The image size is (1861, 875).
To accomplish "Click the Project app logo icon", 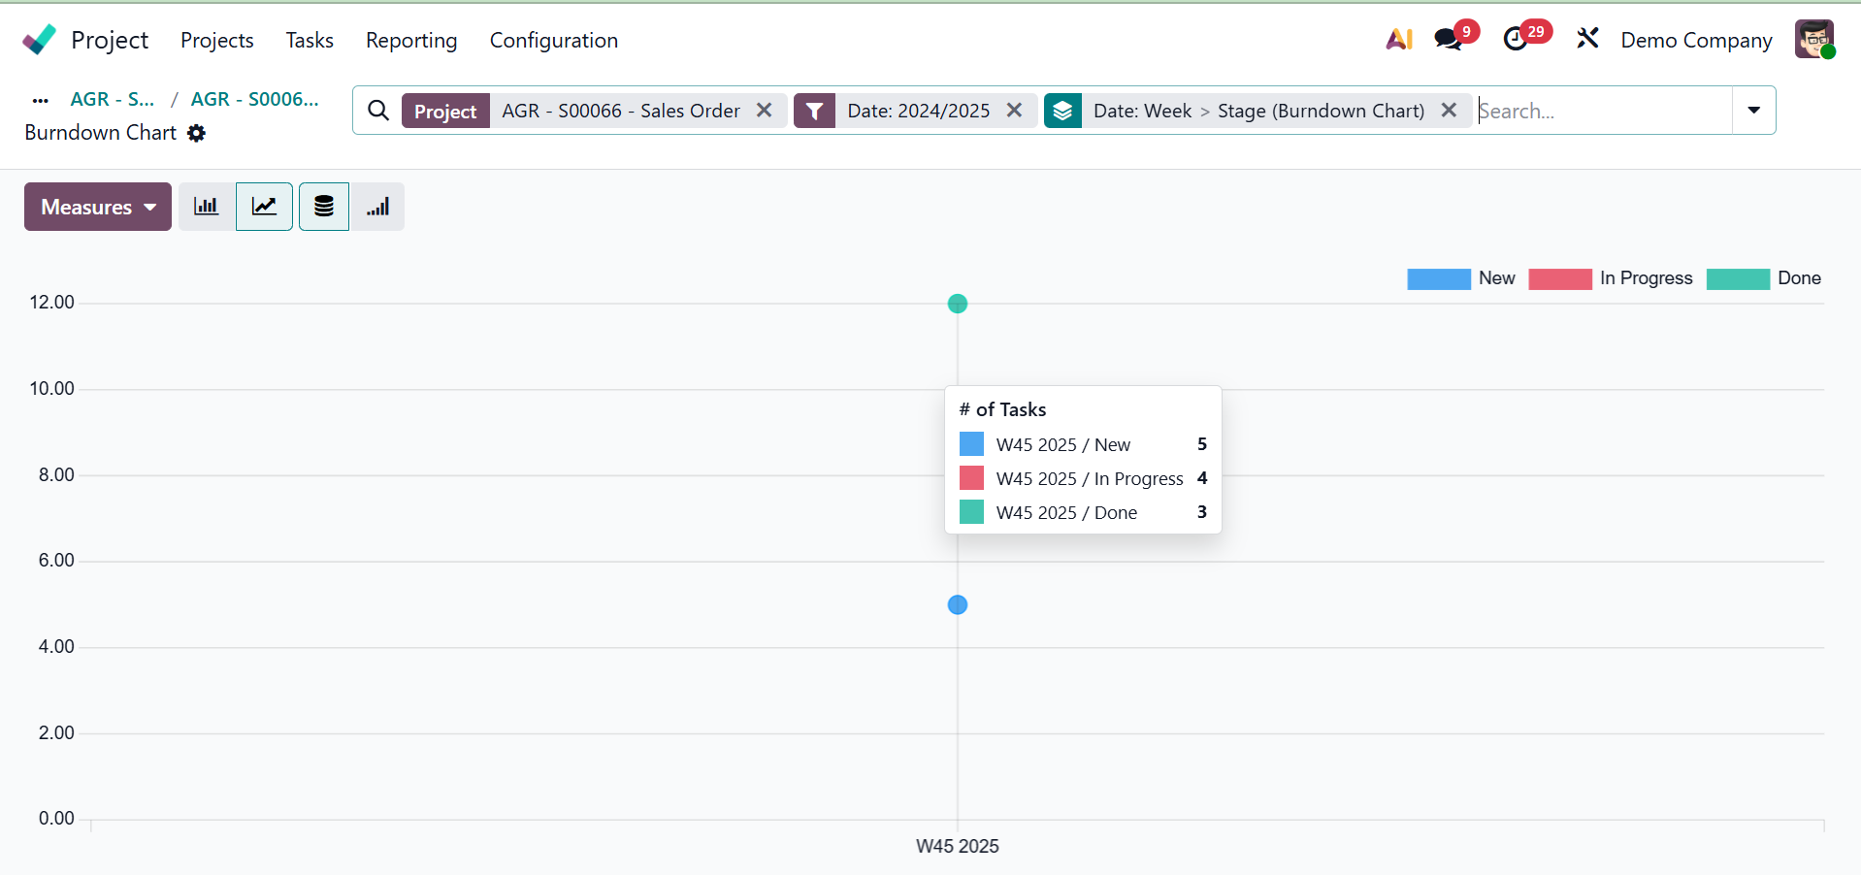I will tap(40, 40).
